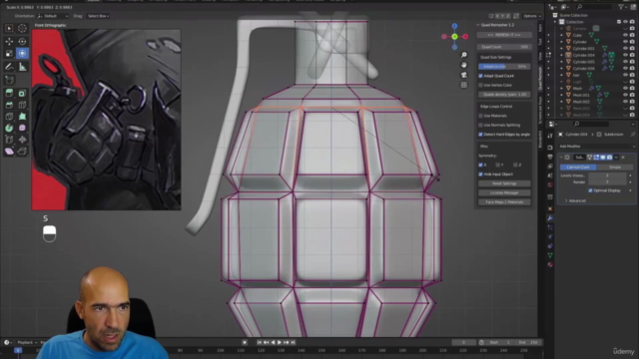
Task: Open the Drag Select Box dropdown
Action: click(x=98, y=16)
